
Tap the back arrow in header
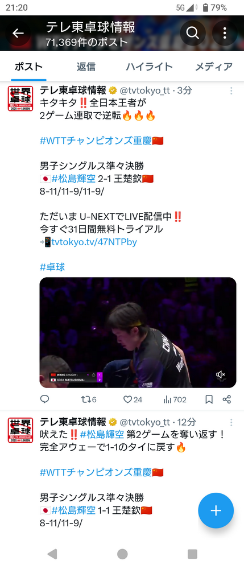[18, 34]
